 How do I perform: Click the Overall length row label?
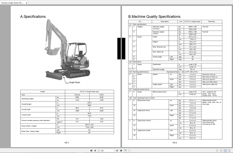point(26,104)
